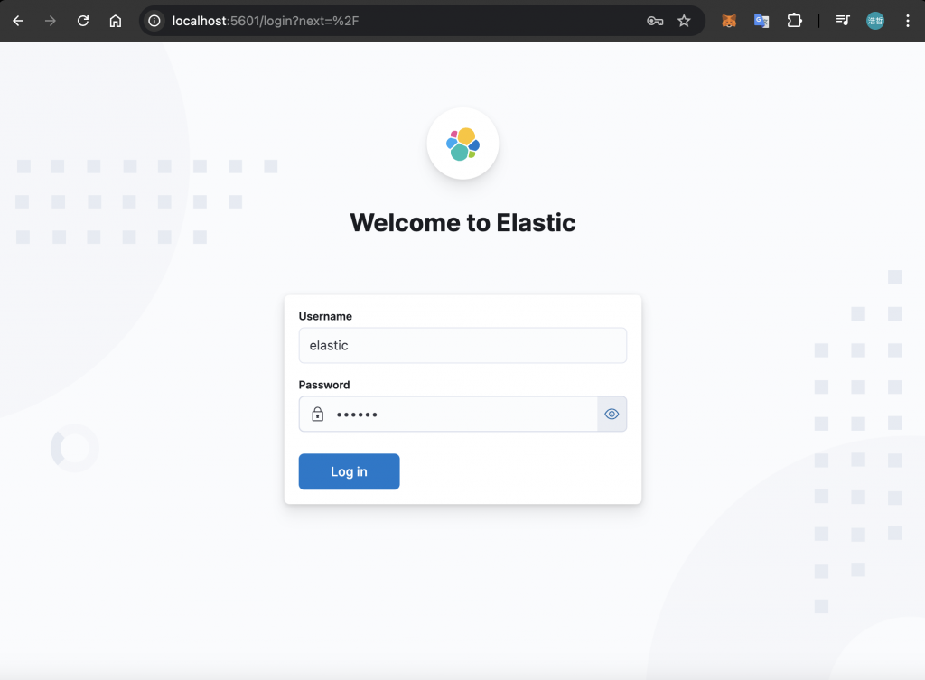Click the browser forward arrow
The width and height of the screenshot is (925, 680).
click(51, 21)
